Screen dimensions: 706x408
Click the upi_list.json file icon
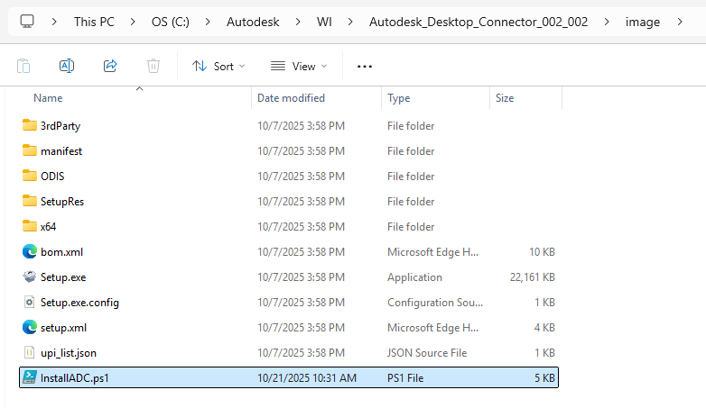pyautogui.click(x=30, y=353)
